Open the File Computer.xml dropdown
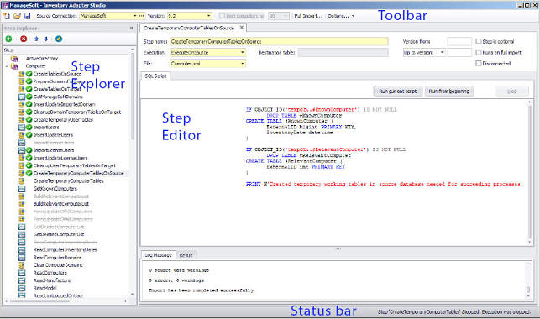Image resolution: width=540 pixels, height=319 pixels. point(243,64)
